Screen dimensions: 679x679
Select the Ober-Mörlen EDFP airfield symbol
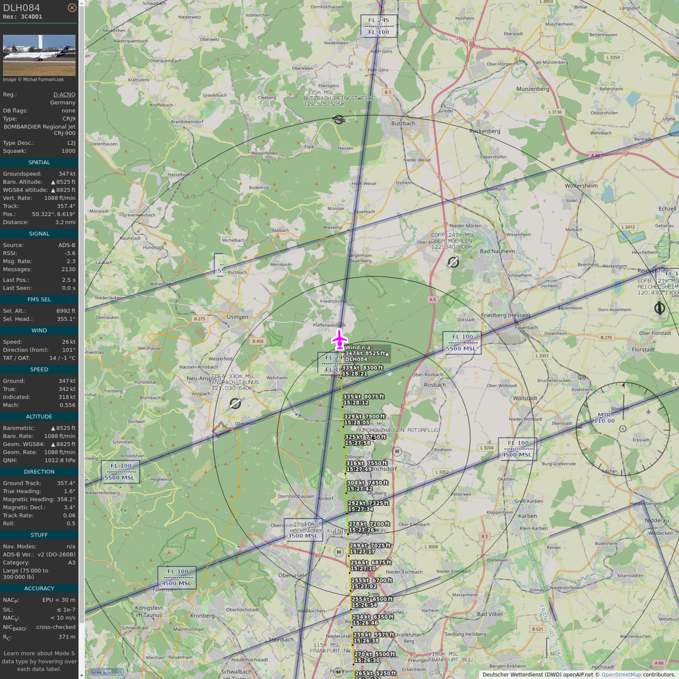point(453,262)
